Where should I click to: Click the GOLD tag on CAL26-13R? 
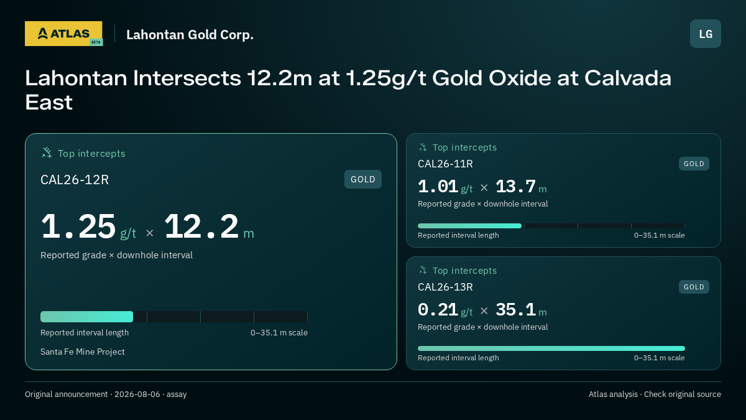[694, 287]
